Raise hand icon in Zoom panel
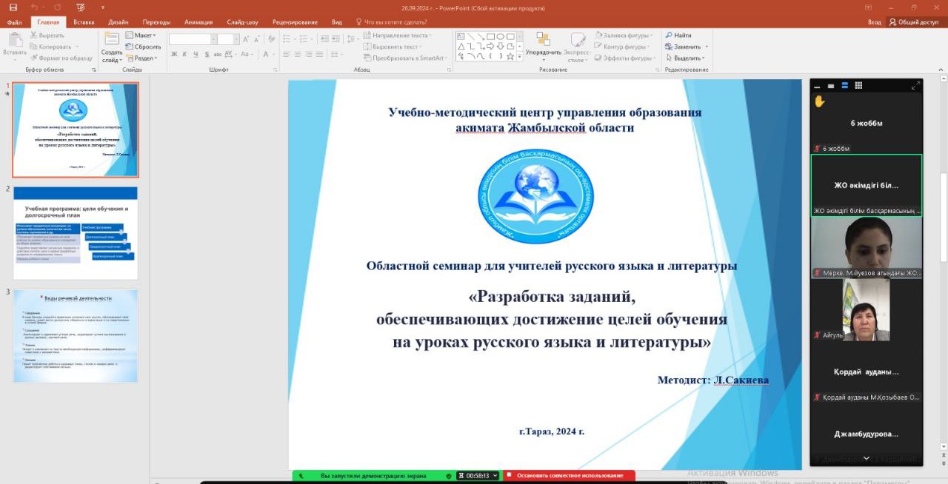Screen dimensions: 948x484 [x=820, y=101]
